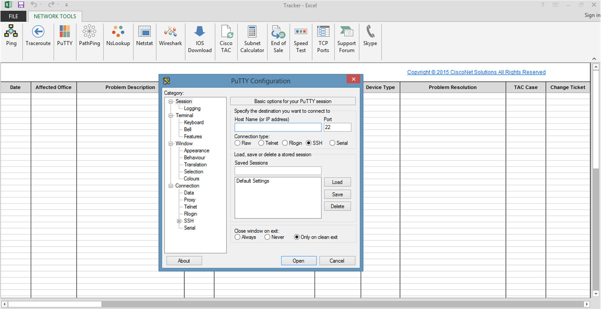
Task: Collapse the Window tree node
Action: pos(171,144)
